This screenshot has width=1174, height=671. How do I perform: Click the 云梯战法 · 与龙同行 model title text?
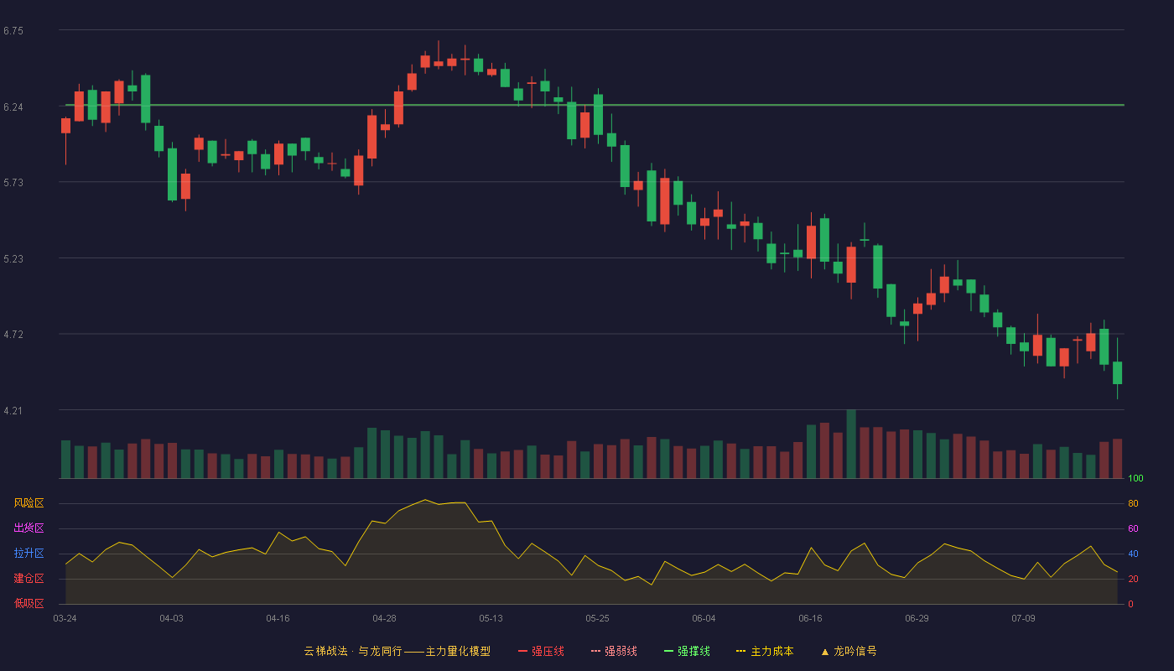[397, 651]
